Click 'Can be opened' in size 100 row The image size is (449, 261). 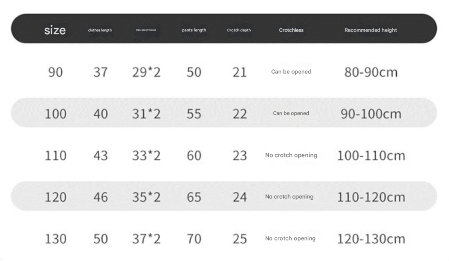291,113
